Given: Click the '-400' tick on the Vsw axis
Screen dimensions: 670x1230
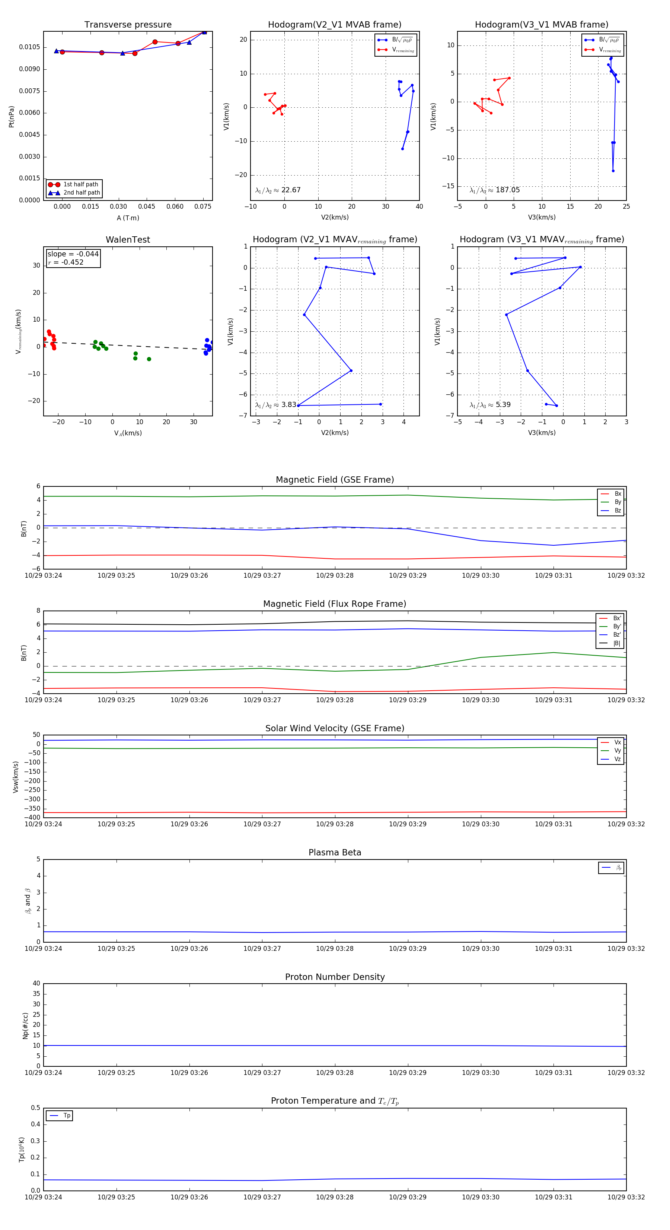Looking at the screenshot, I should pos(32,817).
